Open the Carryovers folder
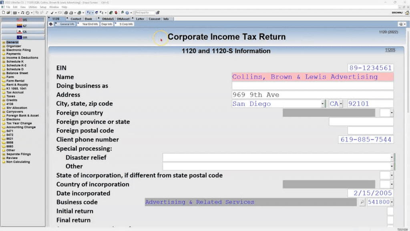Viewport: 410px width, 231px height. [x=14, y=111]
